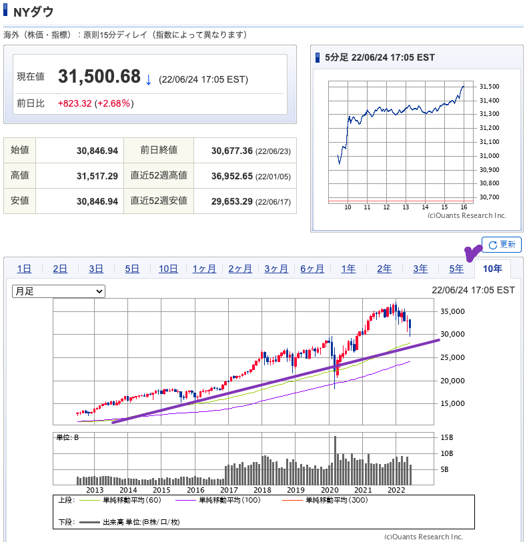Click the 単純移動平均(100) legend entry
This screenshot has height=542, width=529.
[218, 500]
